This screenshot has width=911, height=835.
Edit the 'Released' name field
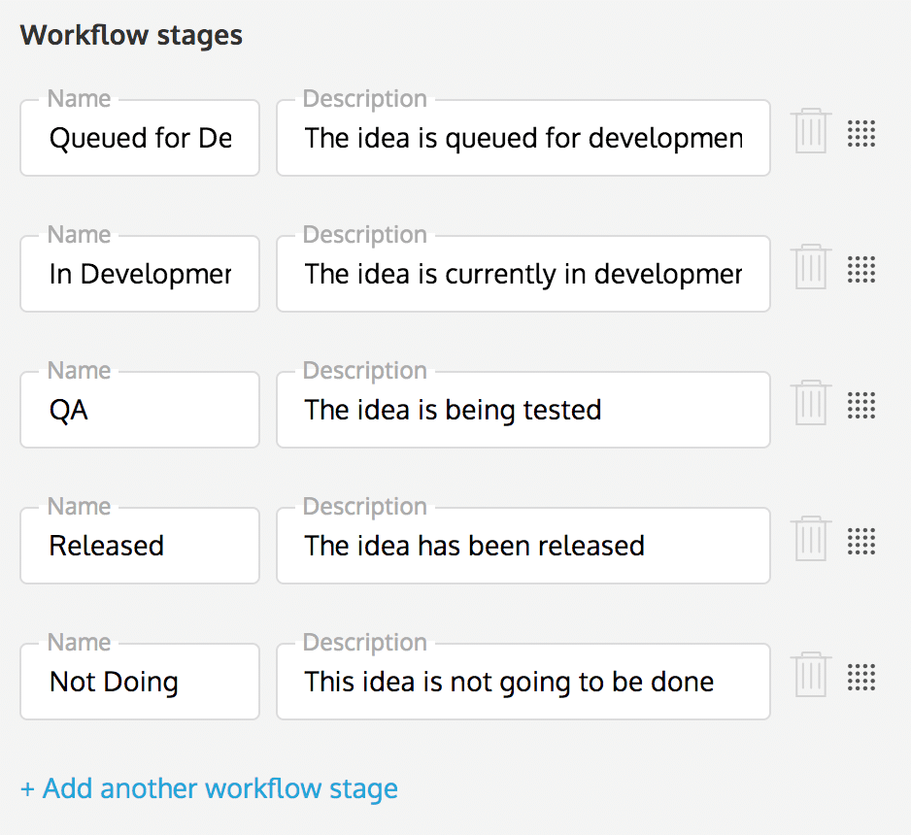point(140,546)
